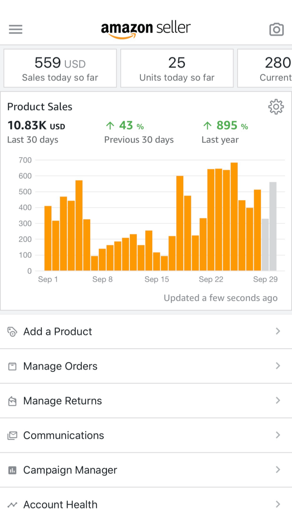Tap the amazon seller logo

(146, 29)
